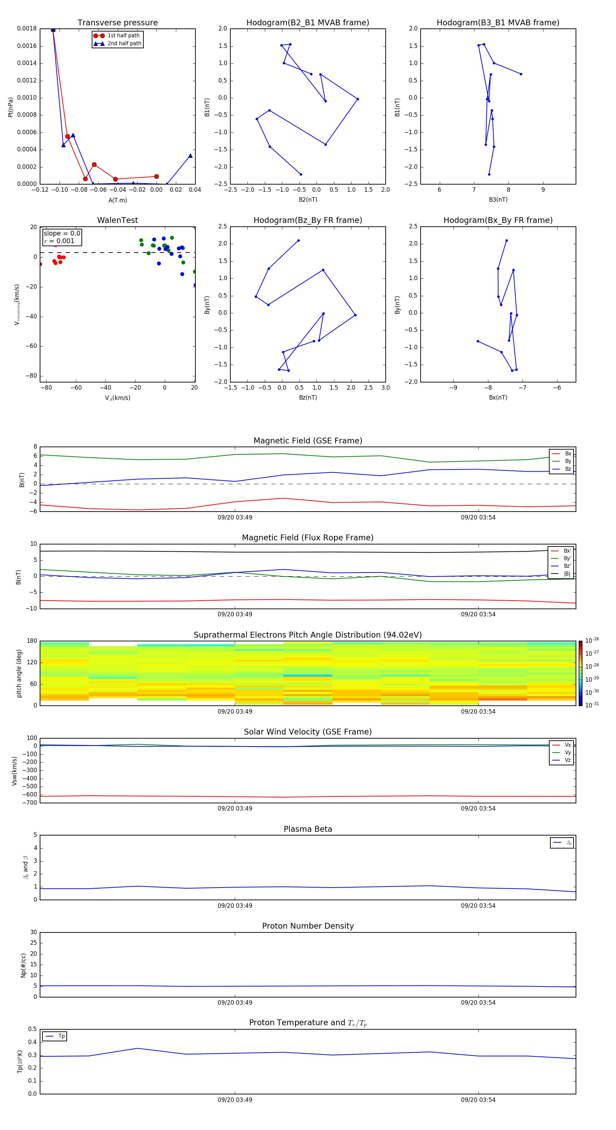Viewport: 616px width, 1130px height.
Task: Select the Tp legend in Proton Temperature plot
Action: [x=55, y=1036]
